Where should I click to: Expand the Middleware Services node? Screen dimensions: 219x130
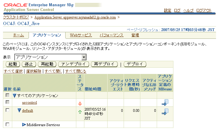tap(24, 125)
